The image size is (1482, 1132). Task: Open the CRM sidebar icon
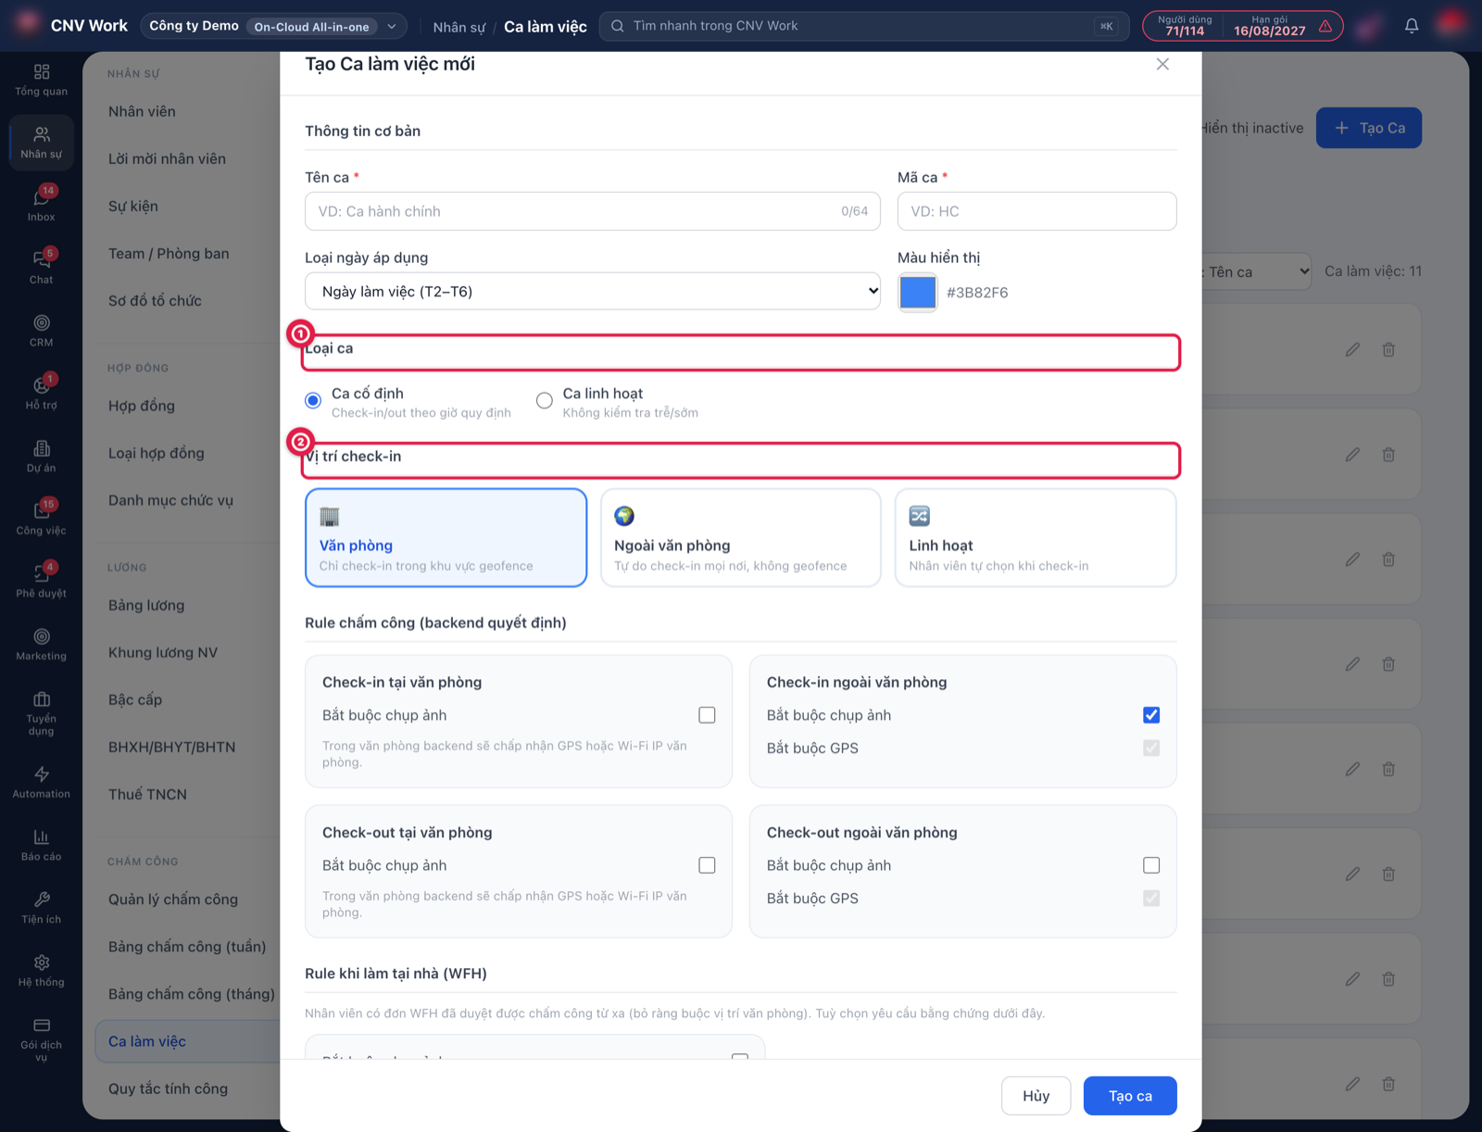(41, 331)
